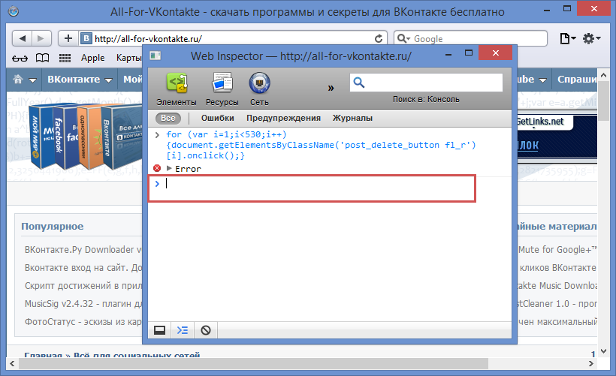This screenshot has height=376, width=616.
Task: Minimize the Web Inspector window
Action: click(448, 53)
